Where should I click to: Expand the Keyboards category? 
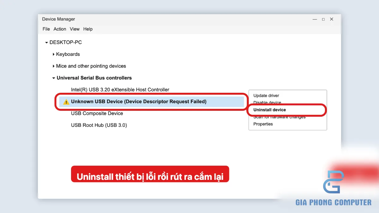click(x=54, y=54)
